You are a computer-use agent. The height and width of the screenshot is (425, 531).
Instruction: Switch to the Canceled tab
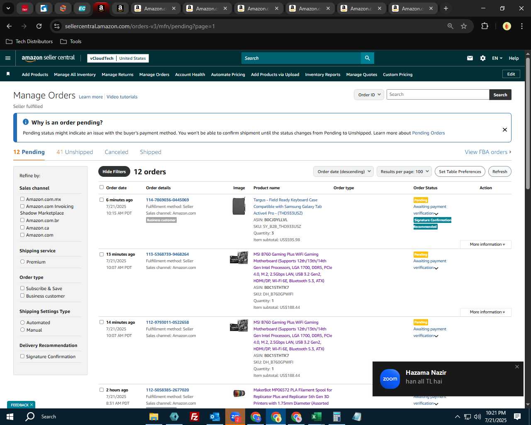117,152
